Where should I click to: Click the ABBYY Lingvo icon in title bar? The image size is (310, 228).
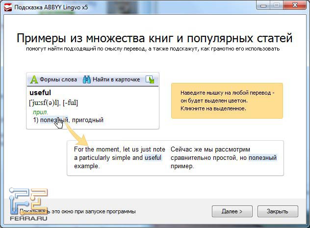point(8,7)
